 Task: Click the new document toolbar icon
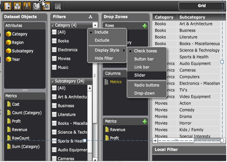click(x=8, y=6)
